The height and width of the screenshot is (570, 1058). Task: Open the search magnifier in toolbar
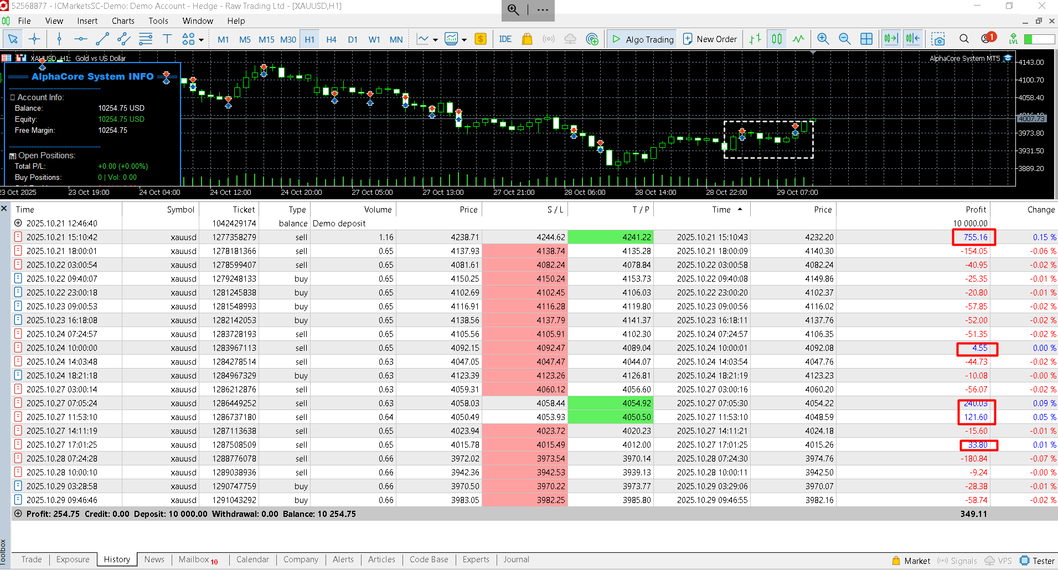964,39
